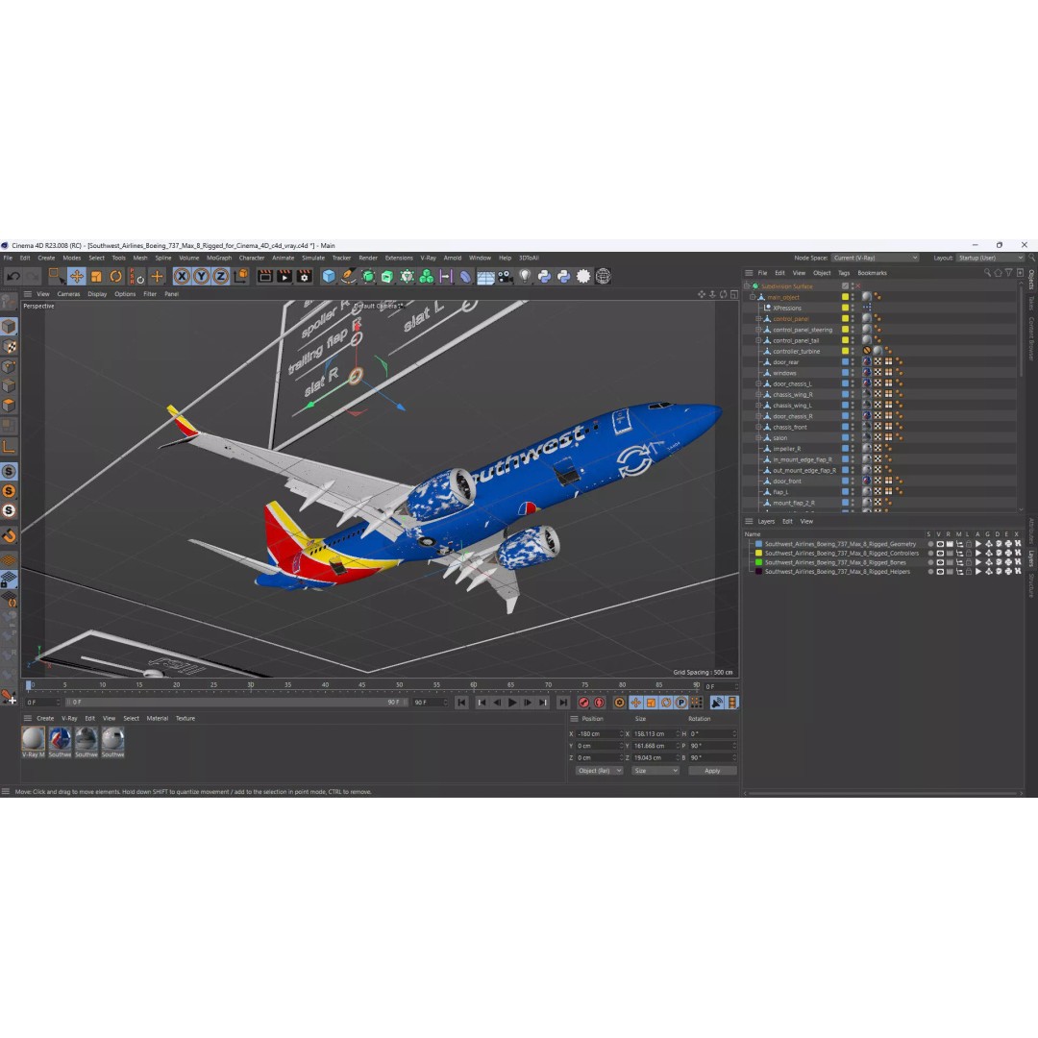Image resolution: width=1038 pixels, height=1038 pixels.
Task: Click Record Active Objects button
Action: tap(583, 703)
